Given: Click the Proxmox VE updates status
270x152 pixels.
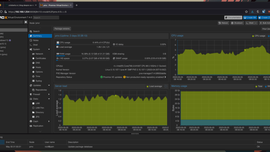Looking at the screenshot, I should click(111, 77).
